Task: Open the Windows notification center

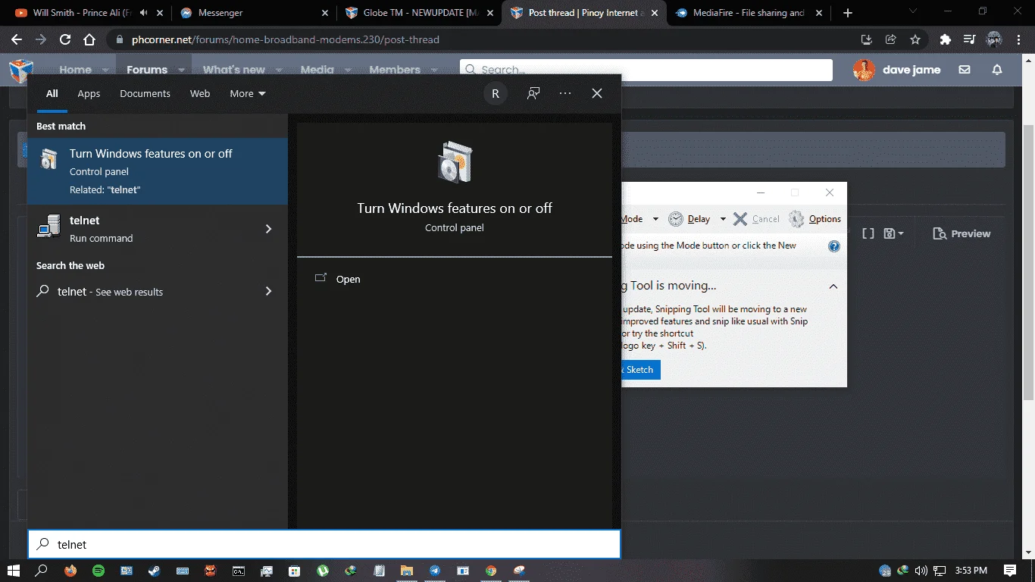Action: point(1010,571)
